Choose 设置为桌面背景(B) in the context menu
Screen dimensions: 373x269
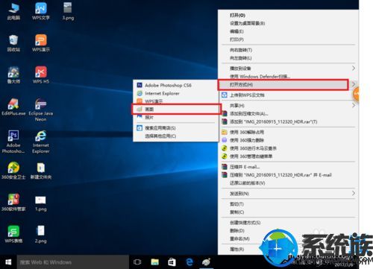289,23
